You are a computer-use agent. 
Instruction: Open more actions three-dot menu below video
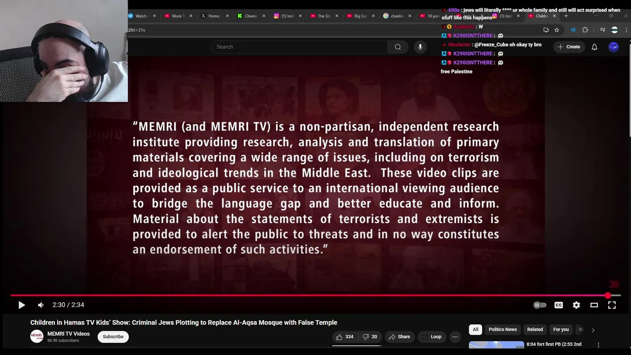tap(455, 337)
